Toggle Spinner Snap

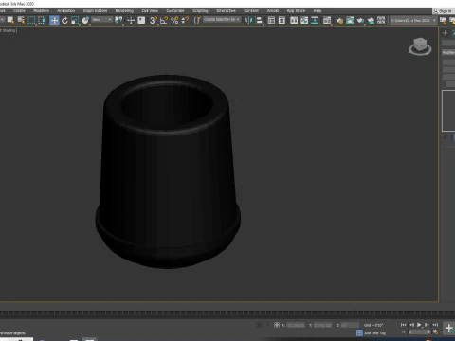pyautogui.click(x=185, y=21)
